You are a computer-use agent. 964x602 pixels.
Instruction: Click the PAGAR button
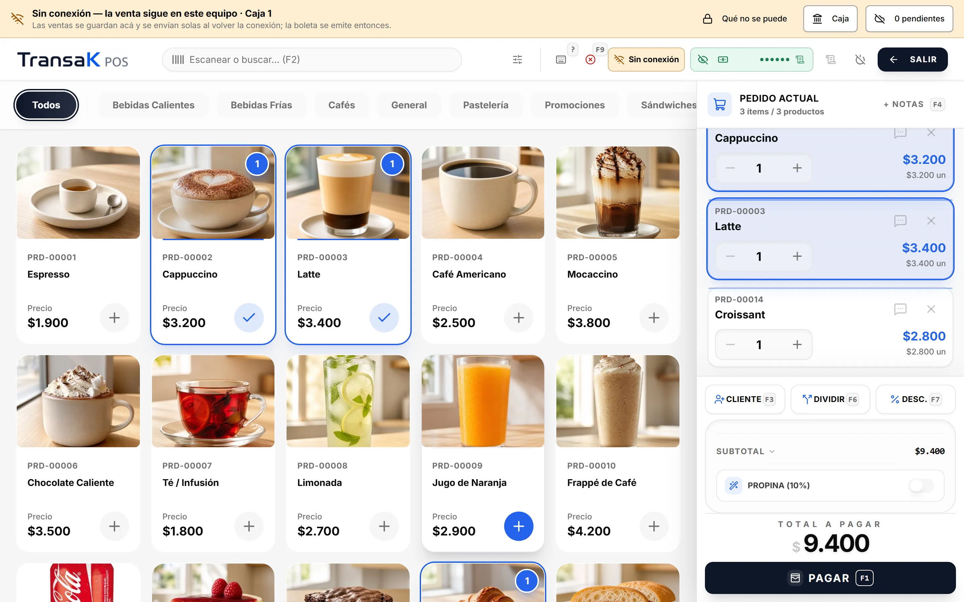tap(830, 578)
